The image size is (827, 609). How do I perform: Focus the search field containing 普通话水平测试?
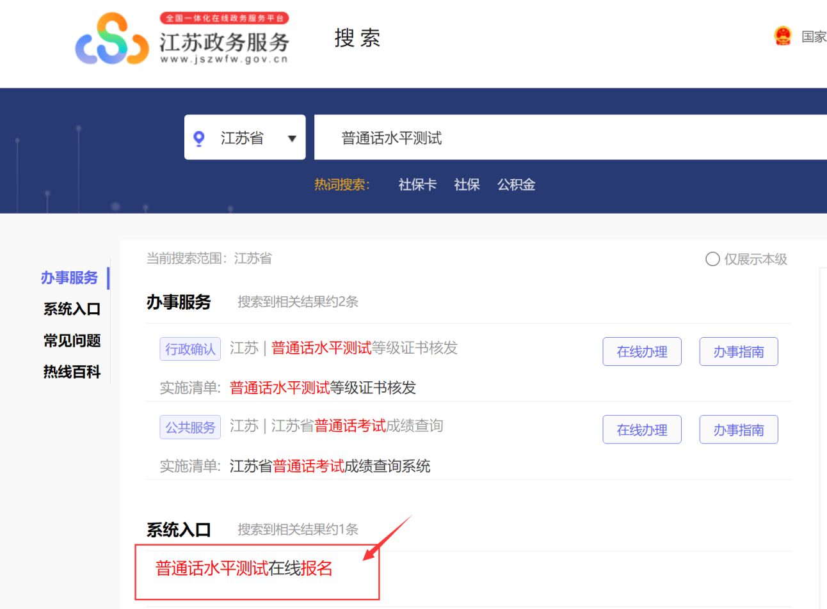570,138
